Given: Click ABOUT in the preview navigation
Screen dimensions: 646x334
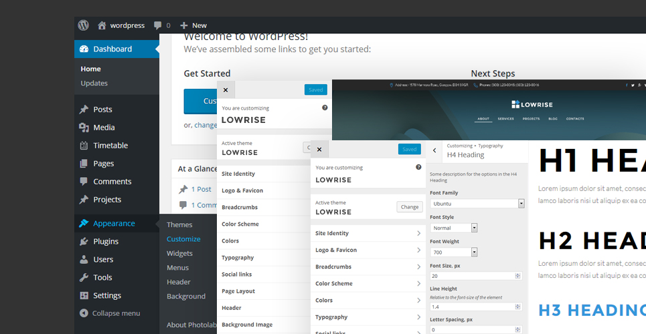Looking at the screenshot, I should coord(483,119).
